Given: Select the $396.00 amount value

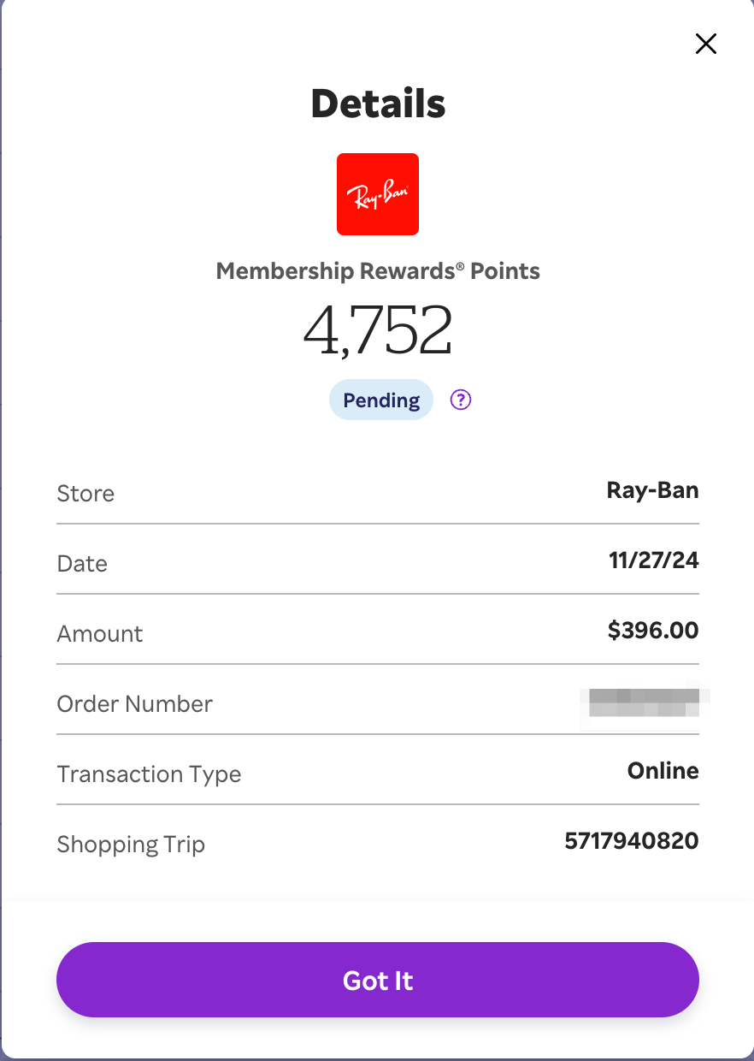Looking at the screenshot, I should pos(652,631).
